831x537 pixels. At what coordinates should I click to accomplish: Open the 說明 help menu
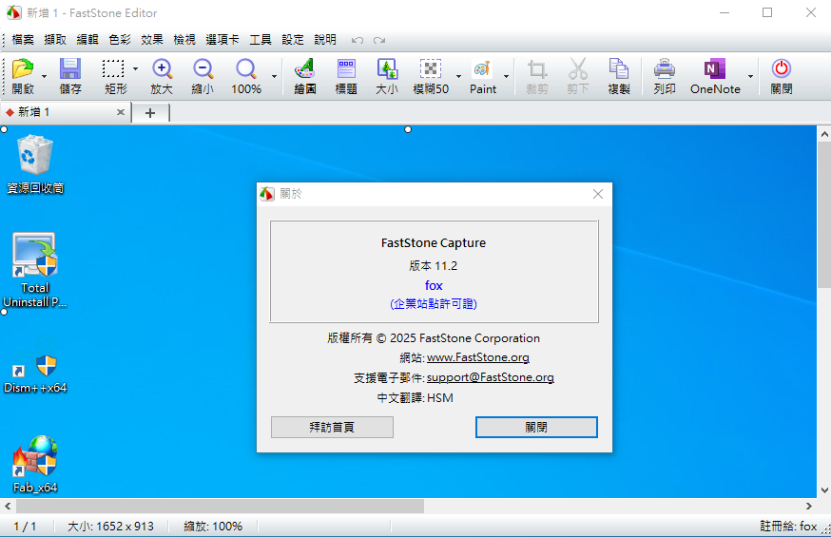pyautogui.click(x=325, y=40)
